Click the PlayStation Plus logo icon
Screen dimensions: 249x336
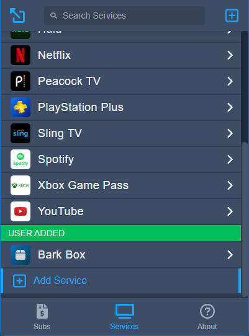[x=20, y=107]
